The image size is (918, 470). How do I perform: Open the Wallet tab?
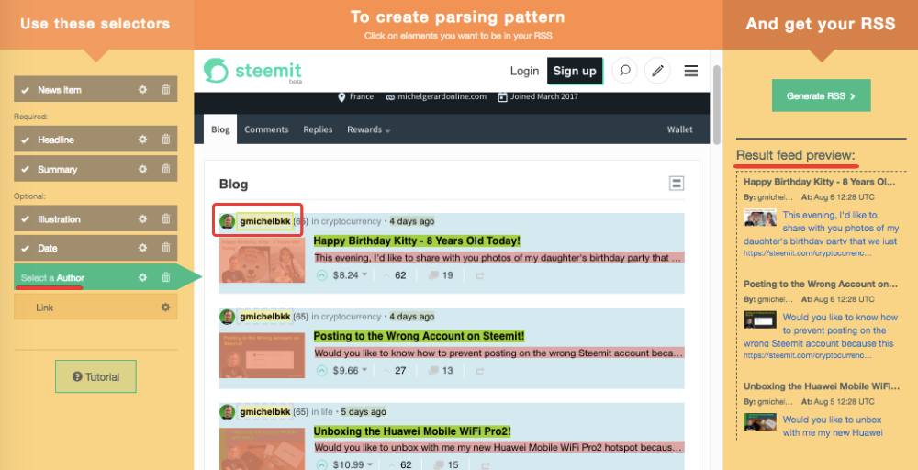[679, 129]
